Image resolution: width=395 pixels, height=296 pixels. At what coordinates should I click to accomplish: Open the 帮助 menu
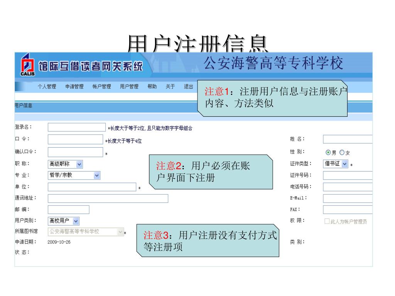(152, 87)
